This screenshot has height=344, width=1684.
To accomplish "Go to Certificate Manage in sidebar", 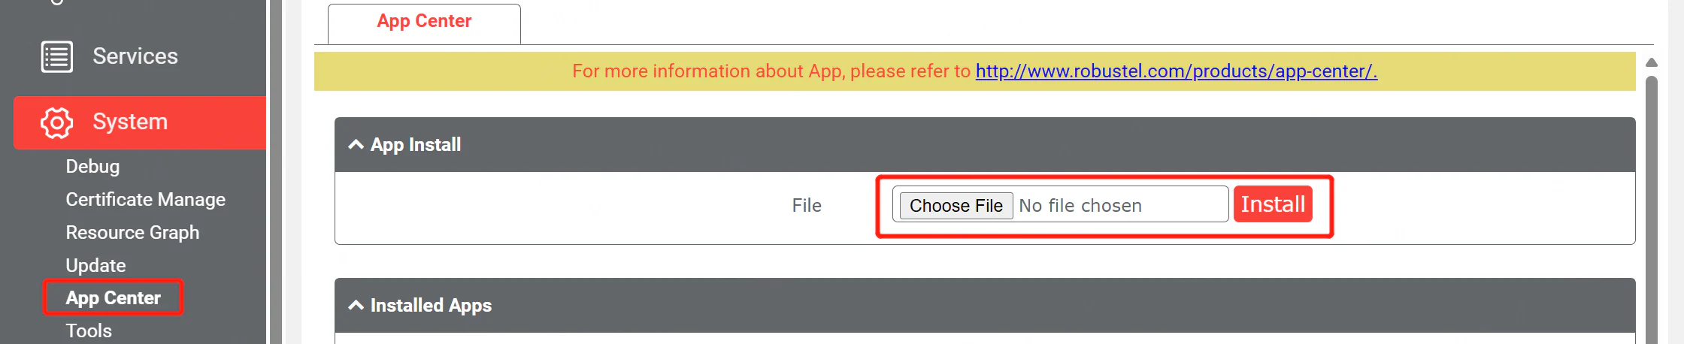I will (145, 200).
